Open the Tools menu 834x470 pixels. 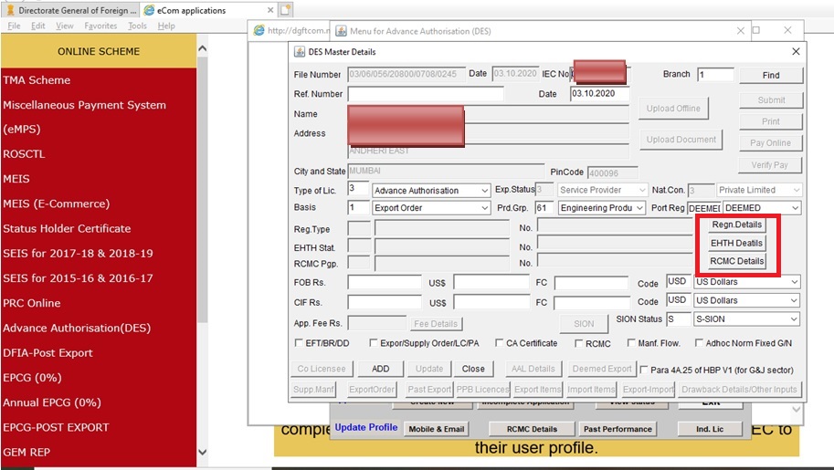coord(137,26)
